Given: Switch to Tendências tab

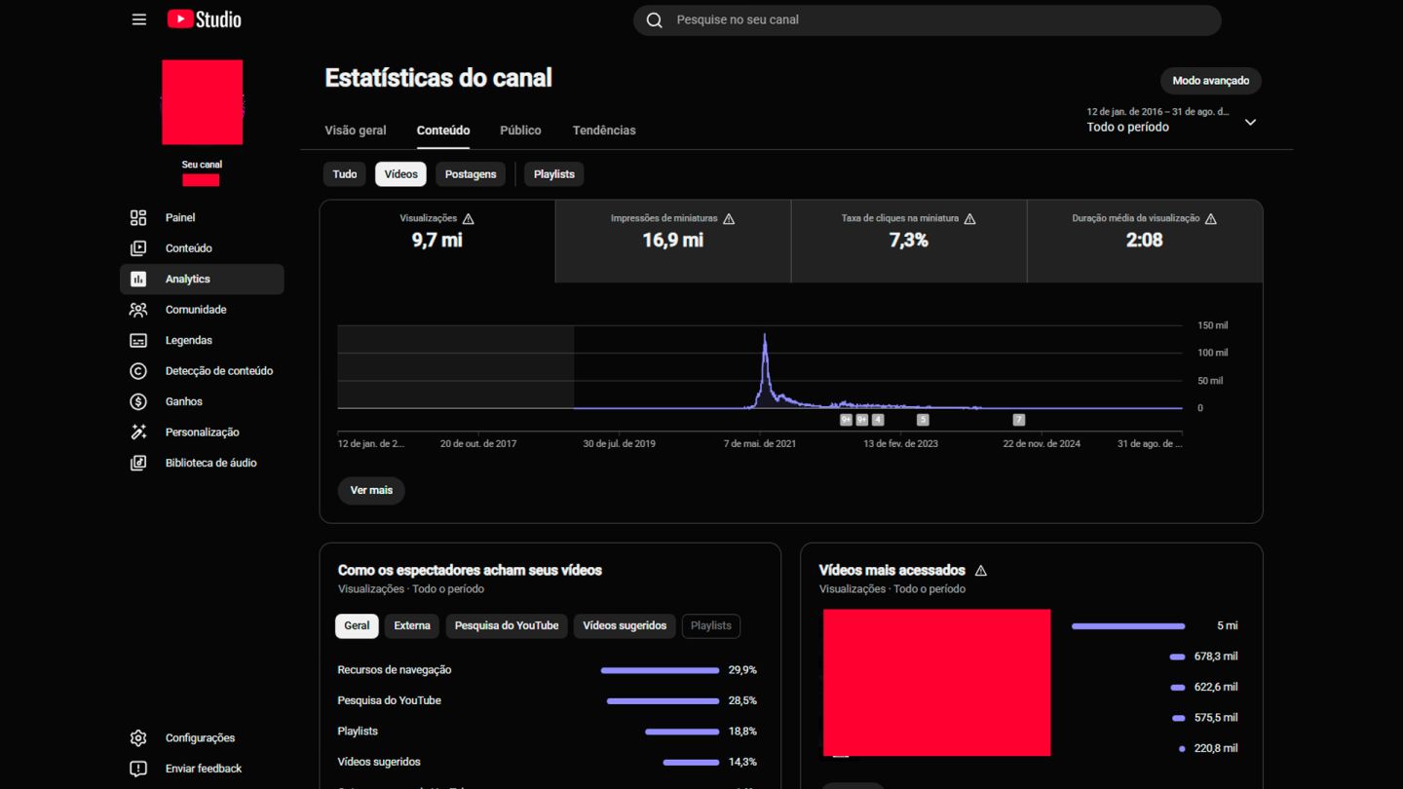Looking at the screenshot, I should 604,131.
